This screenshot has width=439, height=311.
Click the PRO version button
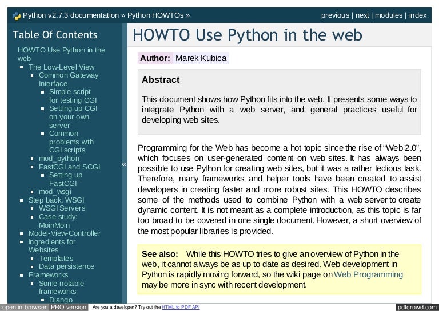pos(68,307)
